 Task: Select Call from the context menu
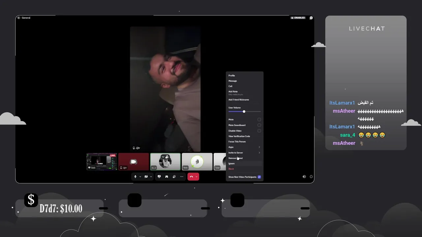click(x=245, y=86)
